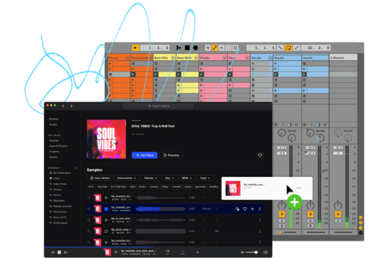Click heart icon on highlighted sample row
The image size is (387, 258).
(245, 209)
